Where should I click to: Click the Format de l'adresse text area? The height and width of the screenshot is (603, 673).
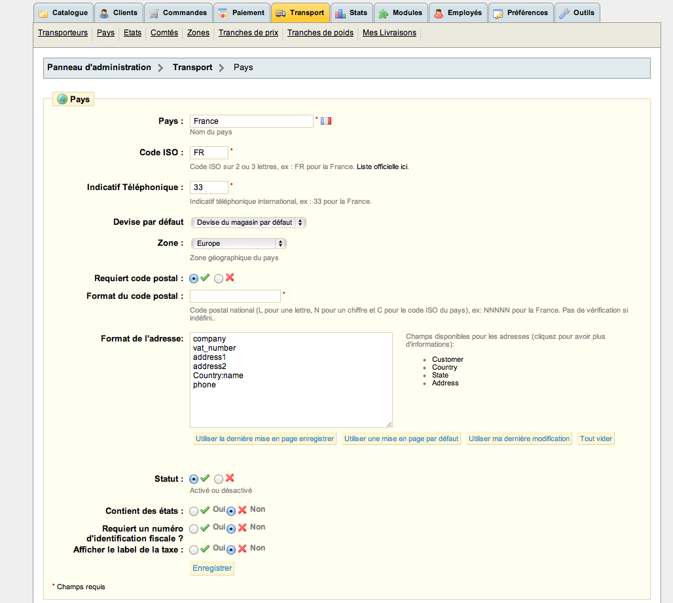point(291,380)
